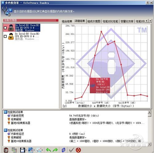Click the 262.031 peak data point
The width and height of the screenshot is (154, 153).
[101, 31]
